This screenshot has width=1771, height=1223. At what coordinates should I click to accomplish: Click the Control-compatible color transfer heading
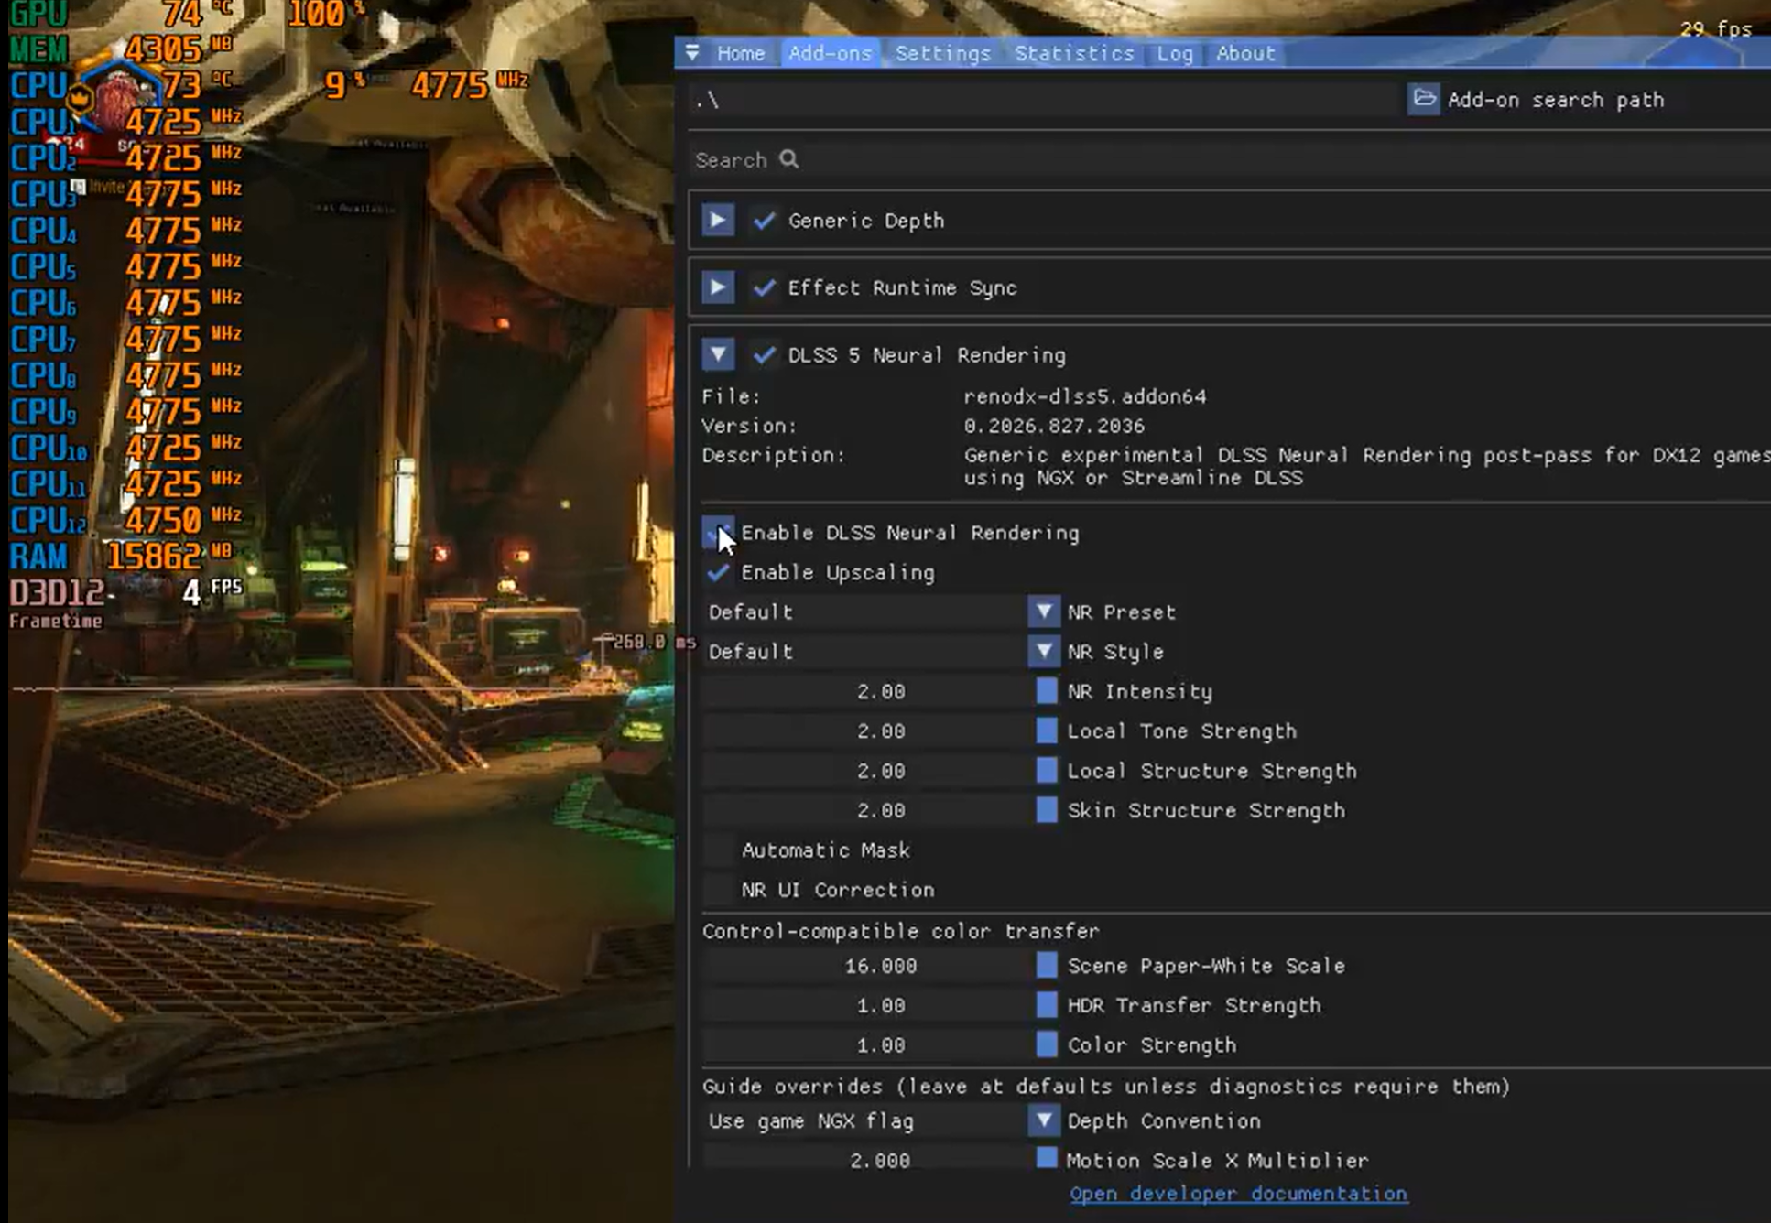pos(901,931)
